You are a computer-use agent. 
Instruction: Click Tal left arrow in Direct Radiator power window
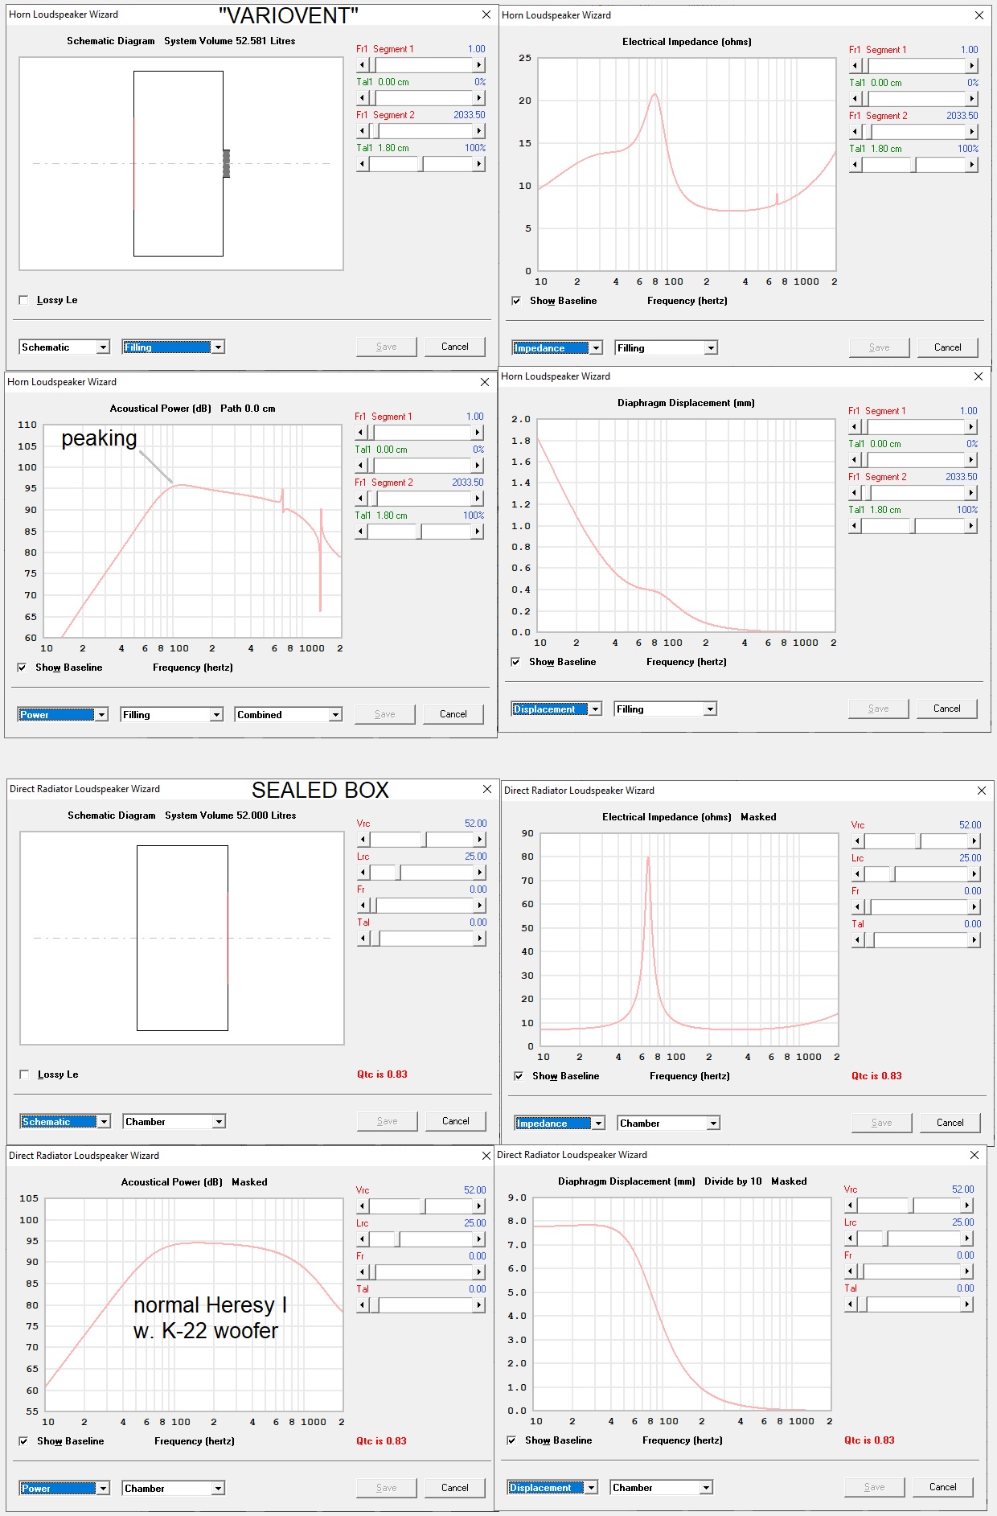click(x=362, y=1305)
